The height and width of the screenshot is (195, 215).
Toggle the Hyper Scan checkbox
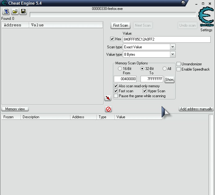145,91
